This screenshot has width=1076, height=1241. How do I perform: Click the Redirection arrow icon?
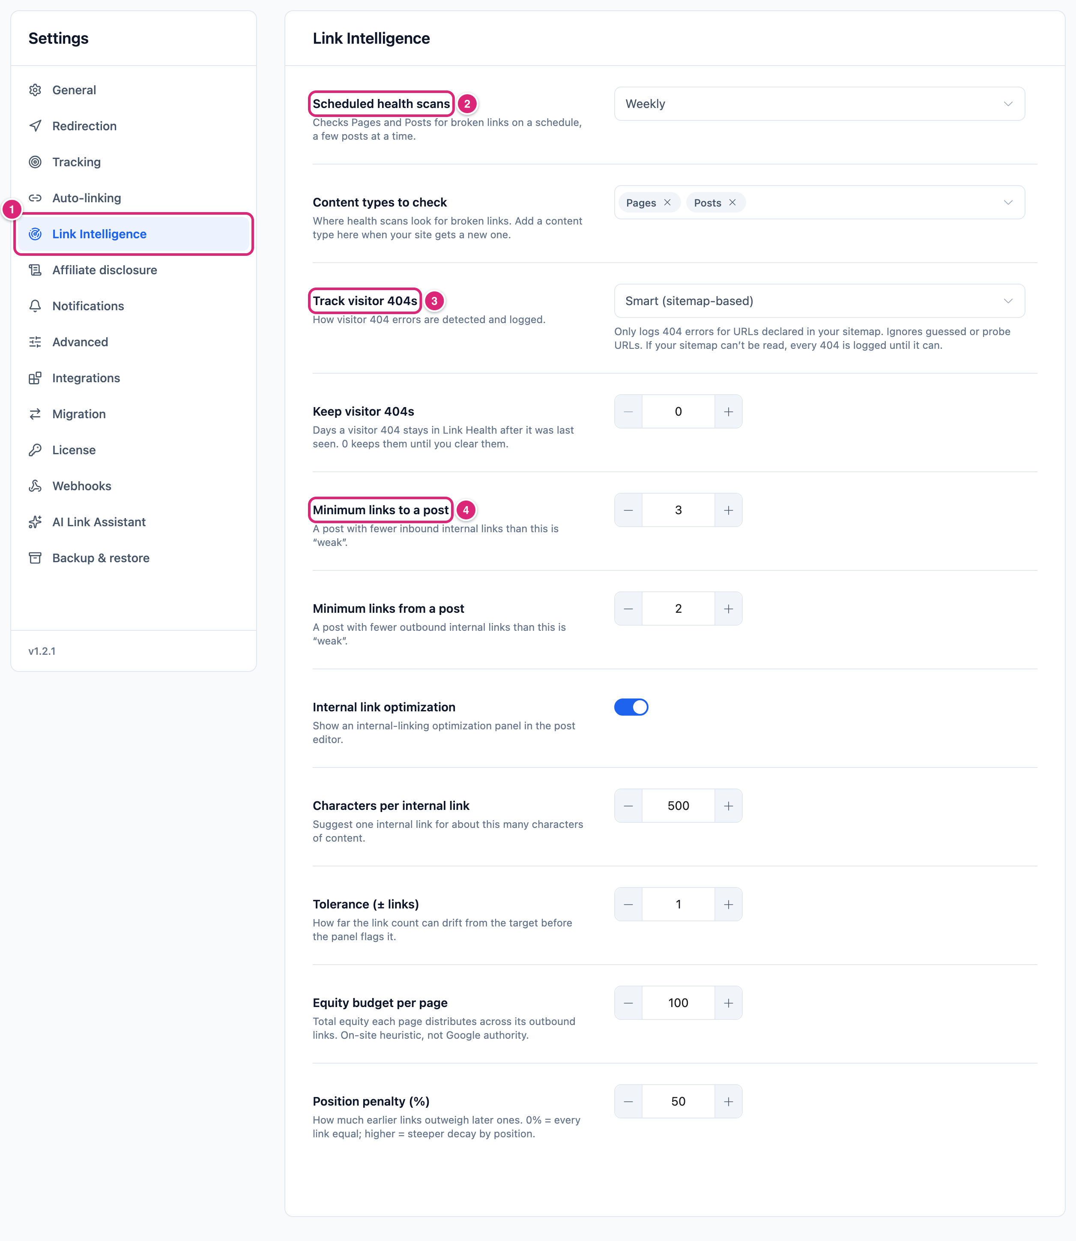(36, 126)
